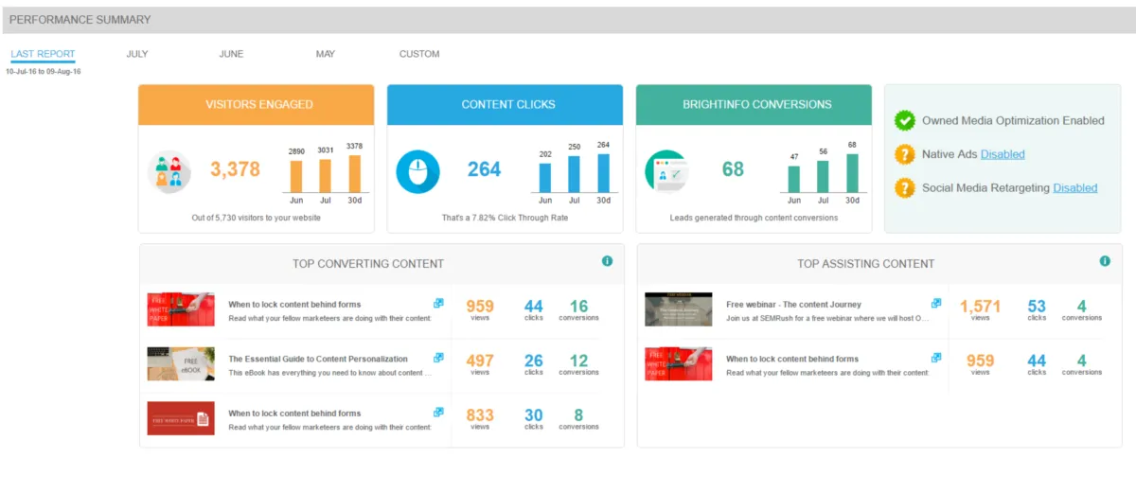Screen dimensions: 1136x493
Task: Click the 497 views value
Action: coord(480,361)
